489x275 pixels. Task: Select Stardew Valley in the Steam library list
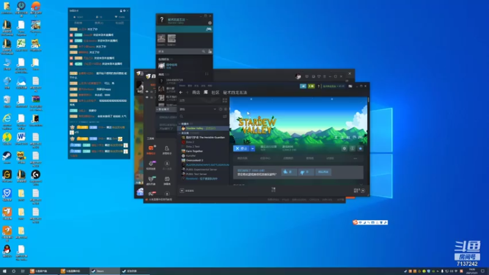point(203,128)
